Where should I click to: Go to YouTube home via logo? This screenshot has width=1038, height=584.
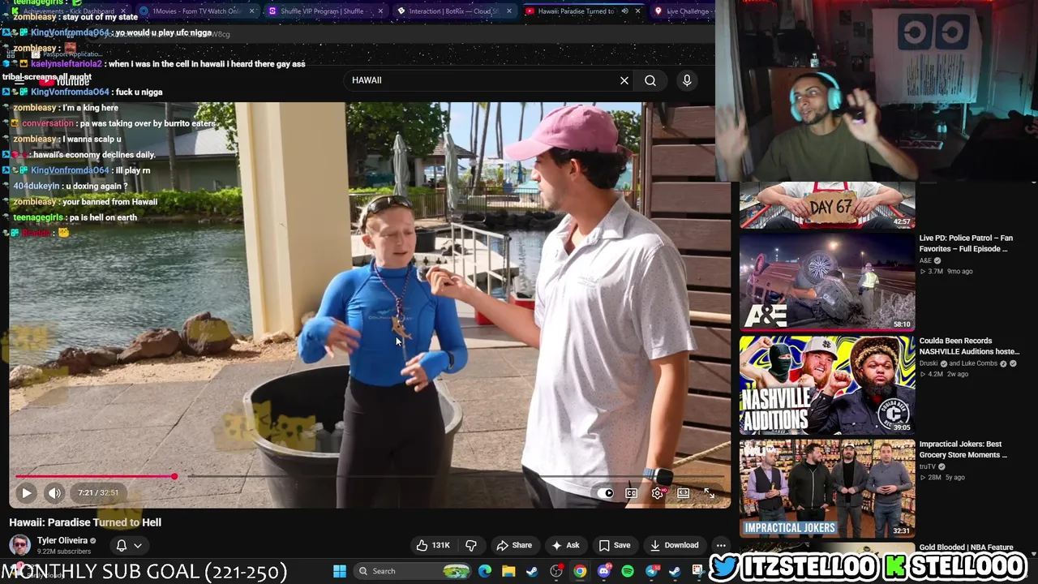(x=65, y=81)
